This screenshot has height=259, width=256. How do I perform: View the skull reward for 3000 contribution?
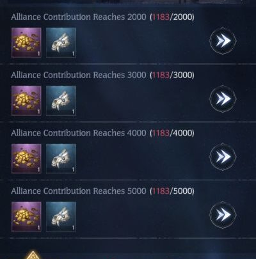(x=61, y=100)
